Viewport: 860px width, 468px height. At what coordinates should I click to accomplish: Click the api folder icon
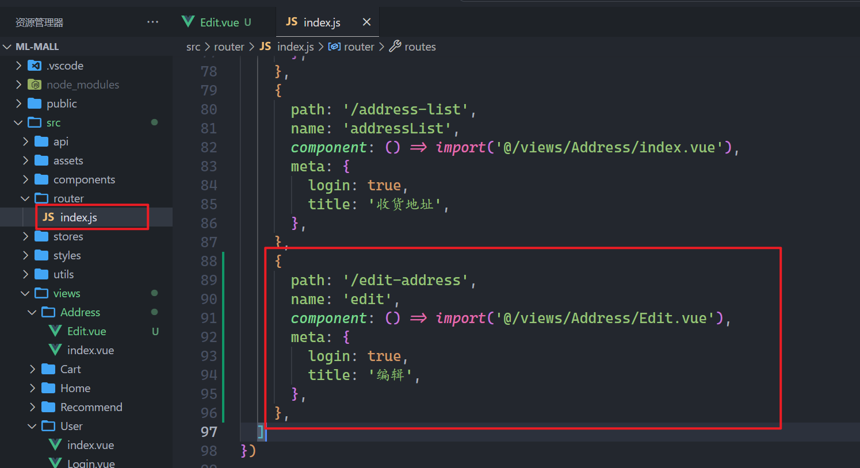[41, 141]
